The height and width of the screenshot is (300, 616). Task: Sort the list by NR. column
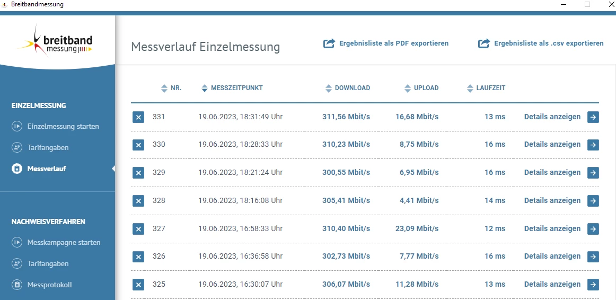tap(164, 88)
